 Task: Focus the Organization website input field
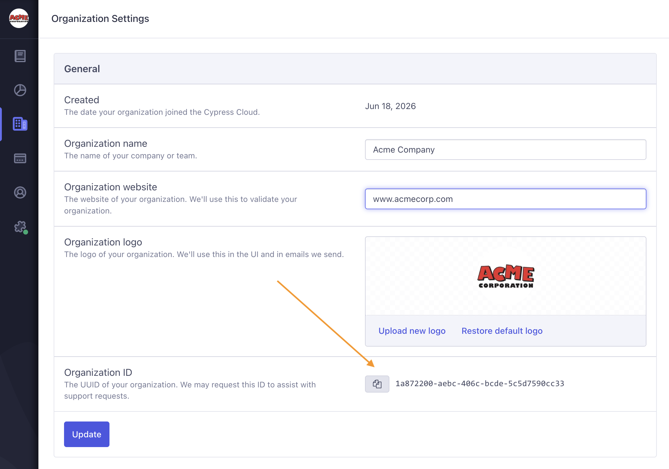[x=506, y=199]
